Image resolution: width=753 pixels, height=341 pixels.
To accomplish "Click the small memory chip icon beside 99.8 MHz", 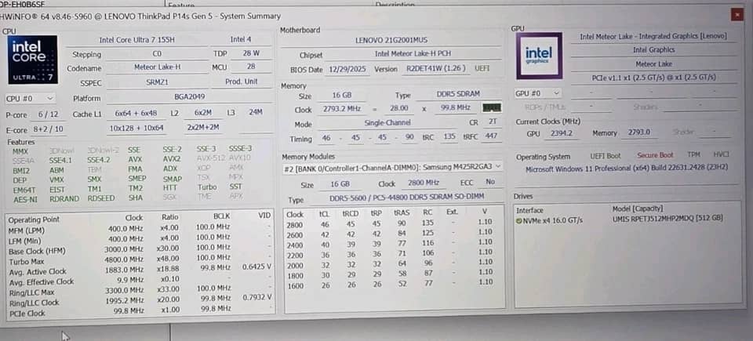I will coord(492,107).
